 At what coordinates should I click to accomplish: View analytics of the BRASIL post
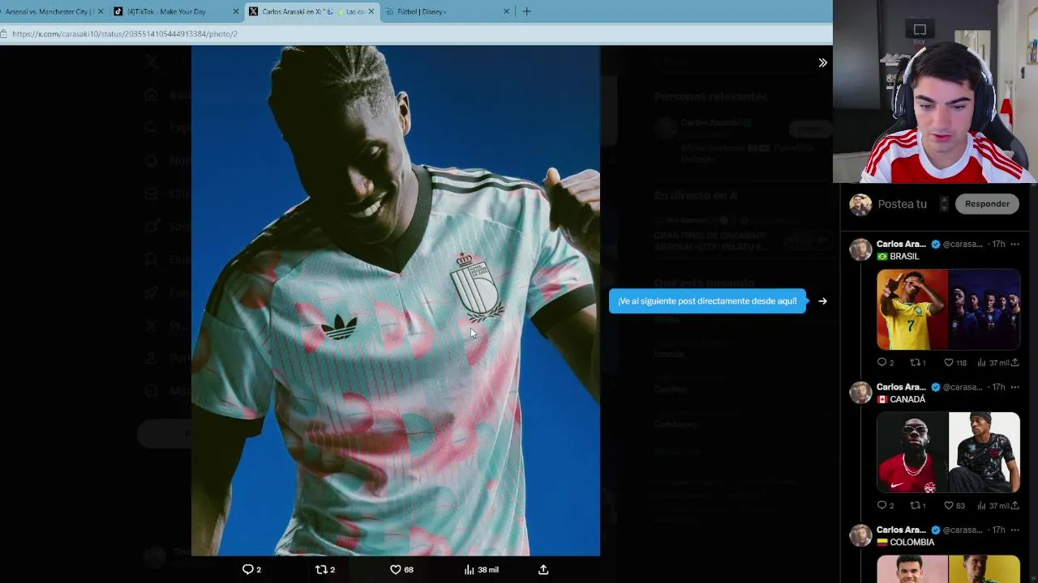(994, 363)
